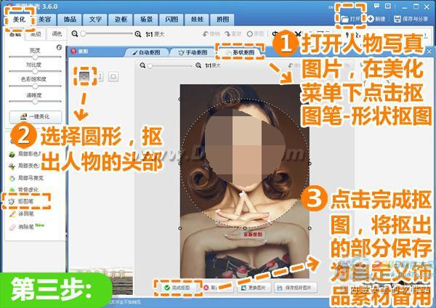436x308 pixels.
Task: Adjust the 色彩饱和度 saturation slider
Action: (35, 86)
